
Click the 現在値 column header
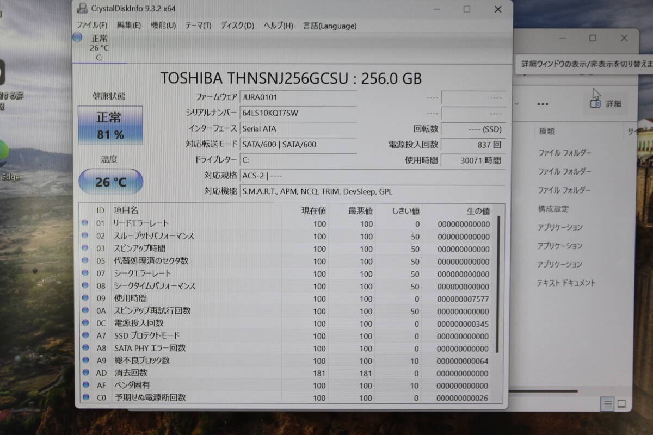(x=314, y=210)
